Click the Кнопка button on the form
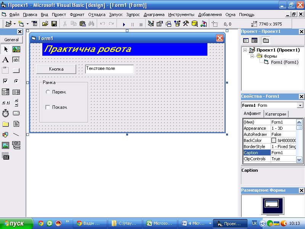This screenshot has height=229, width=305. click(x=56, y=69)
